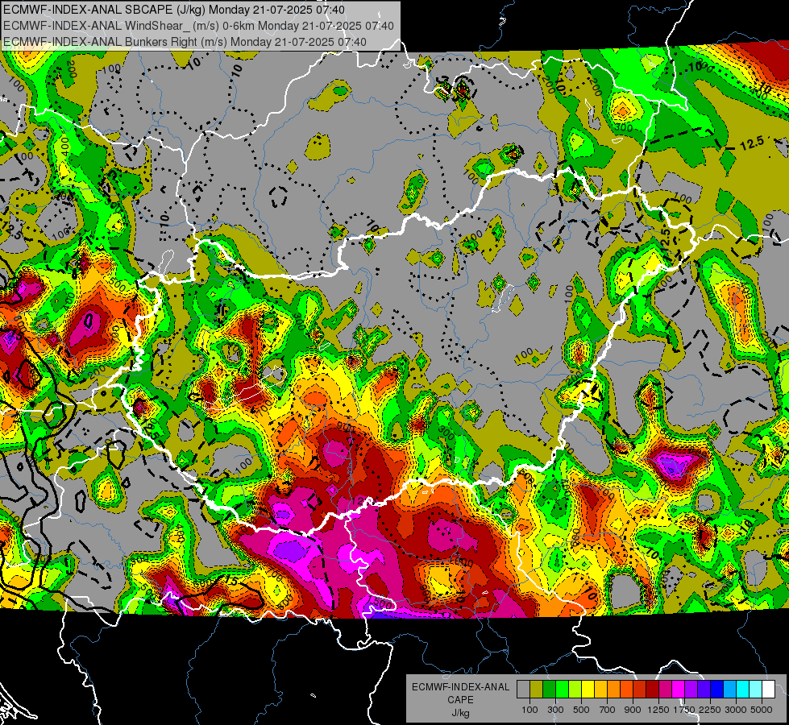Pick the purple legend swatch

[691, 690]
